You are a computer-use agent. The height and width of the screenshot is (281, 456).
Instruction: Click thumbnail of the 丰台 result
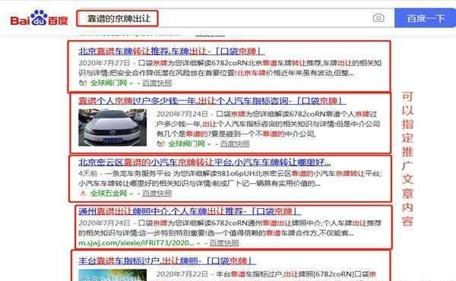coord(112,275)
